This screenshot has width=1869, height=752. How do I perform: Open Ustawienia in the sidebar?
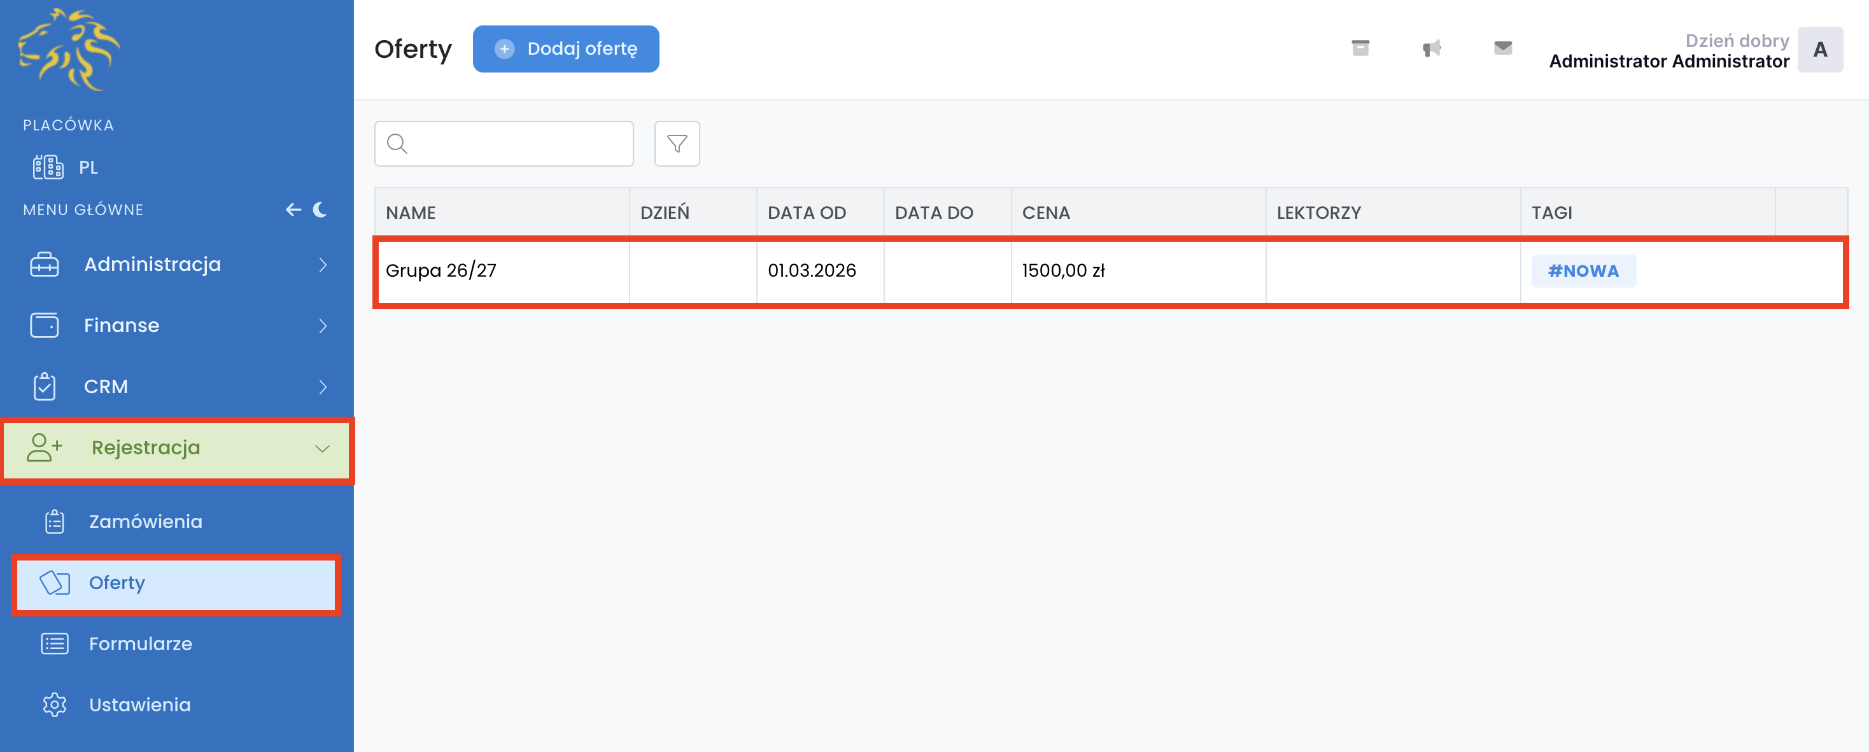(139, 704)
